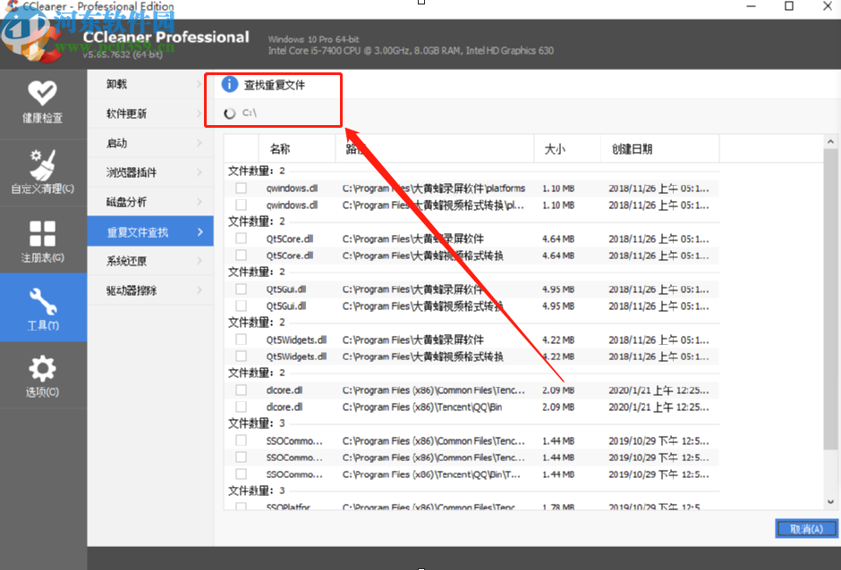Click the first 文件数量: 3 group header
The image size is (841, 570).
257,423
